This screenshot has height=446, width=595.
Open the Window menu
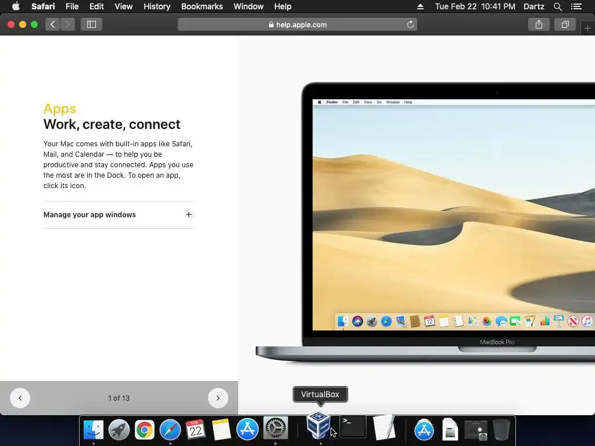[x=249, y=6]
